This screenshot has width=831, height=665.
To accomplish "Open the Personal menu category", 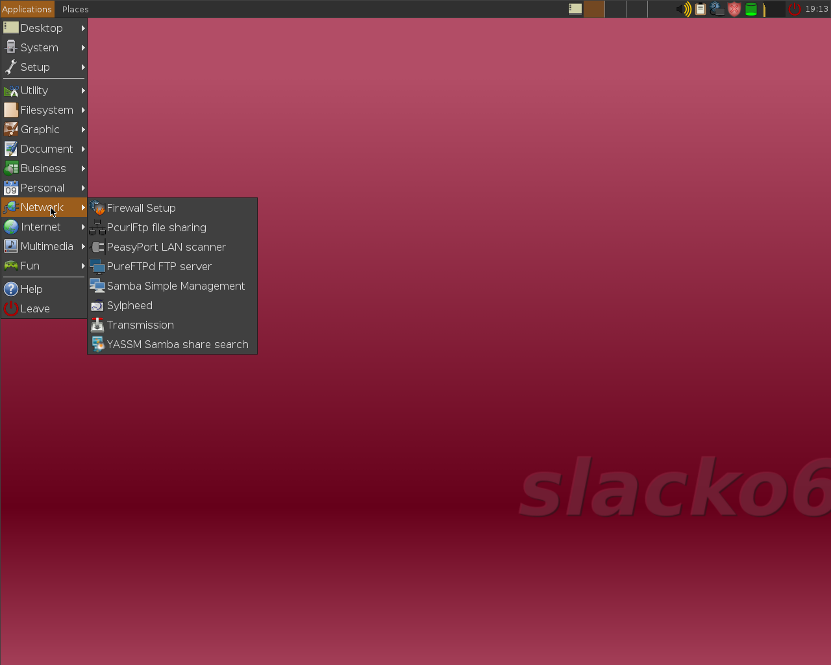I will (x=44, y=188).
